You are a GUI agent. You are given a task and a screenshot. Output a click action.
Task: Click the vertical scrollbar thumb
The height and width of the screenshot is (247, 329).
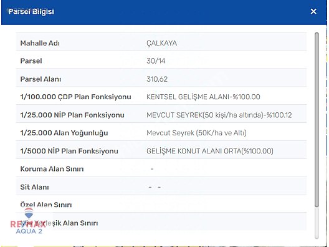tap(317, 120)
